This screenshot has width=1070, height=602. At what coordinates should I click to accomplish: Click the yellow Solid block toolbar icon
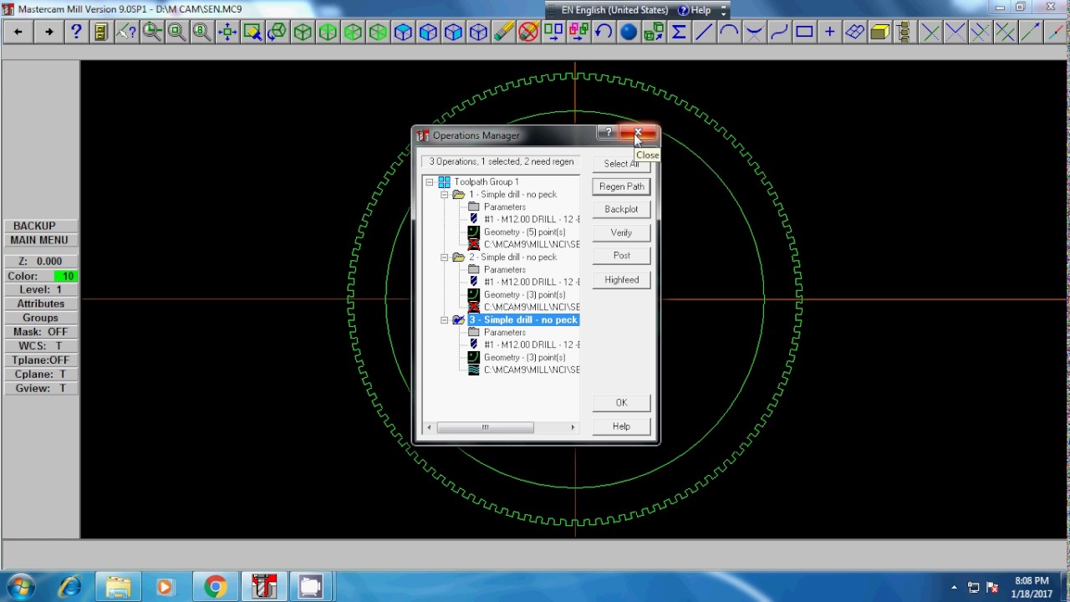tap(879, 32)
